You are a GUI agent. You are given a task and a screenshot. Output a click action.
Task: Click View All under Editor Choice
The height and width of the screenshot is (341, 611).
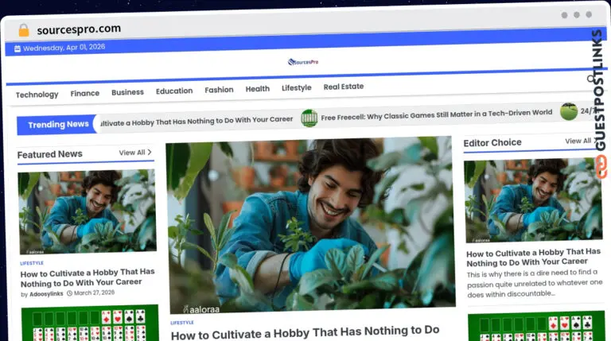578,141
